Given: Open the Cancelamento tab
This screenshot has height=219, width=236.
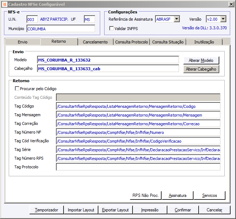Looking at the screenshot, I should (95, 42).
